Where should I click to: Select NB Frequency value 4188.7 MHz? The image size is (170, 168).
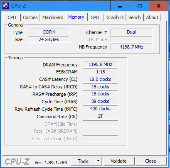point(131,47)
